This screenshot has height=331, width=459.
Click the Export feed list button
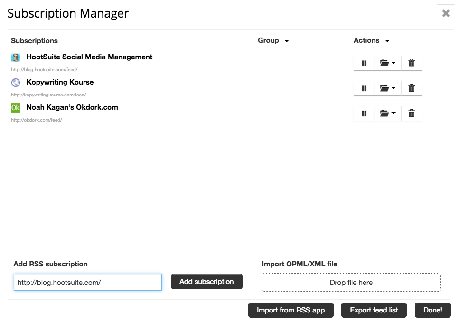coord(374,310)
